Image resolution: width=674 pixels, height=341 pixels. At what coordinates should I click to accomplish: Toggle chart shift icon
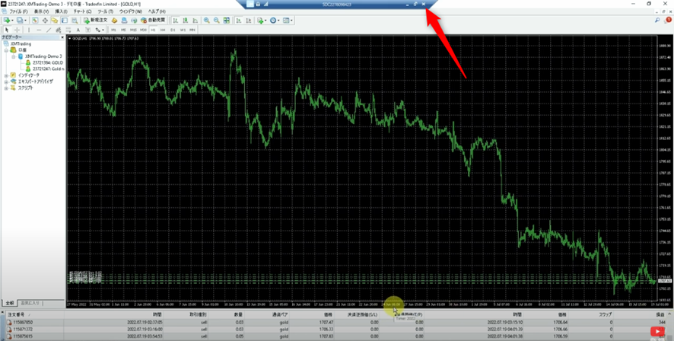249,21
